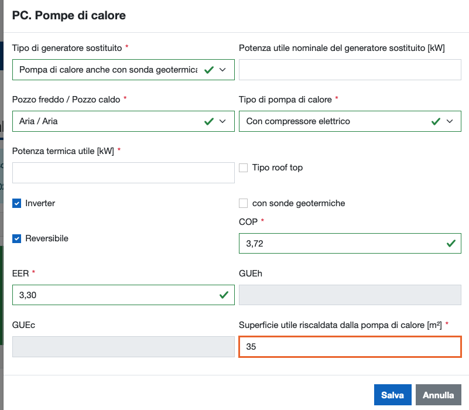This screenshot has width=469, height=410.
Task: Expand Pozzo freddo / Pozzo caldo dropdown
Action: tap(222, 121)
